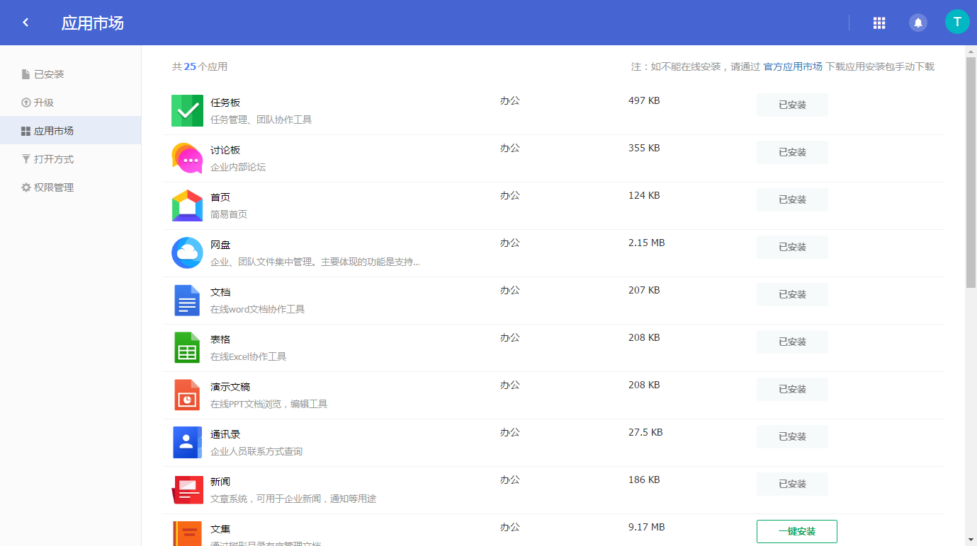Click the description 企业内部论坛
This screenshot has width=977, height=546.
pos(238,167)
